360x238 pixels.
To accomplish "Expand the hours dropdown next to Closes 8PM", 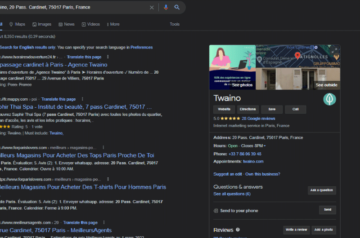I will 265,146.
